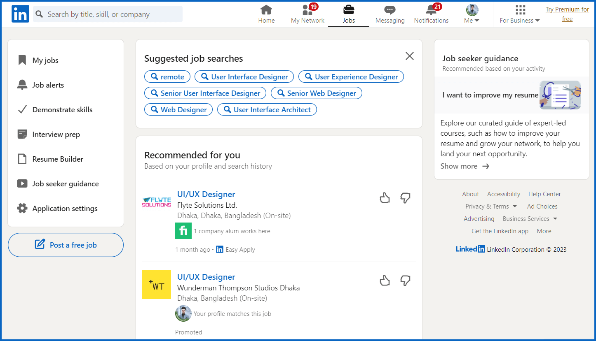Thumbs up the Wunderman Thompson job
The height and width of the screenshot is (341, 596).
coord(385,281)
